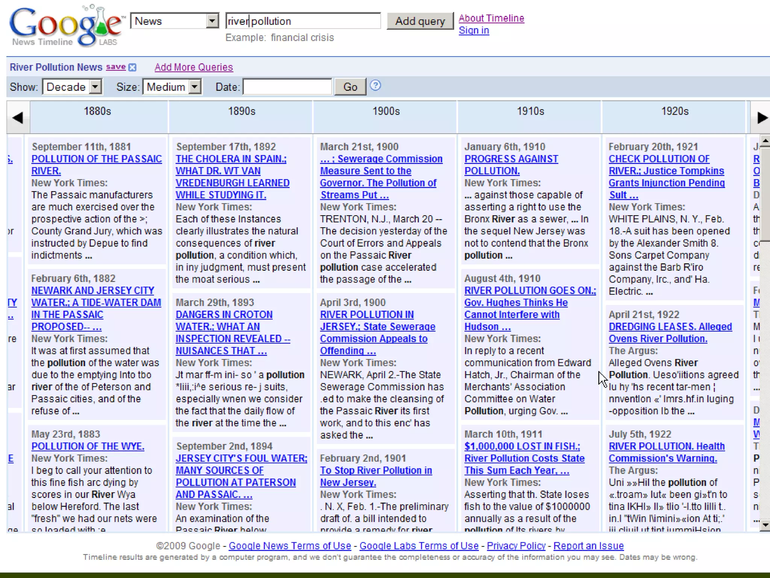The height and width of the screenshot is (578, 770).
Task: Open the Size Medium dropdown
Action: pos(194,87)
